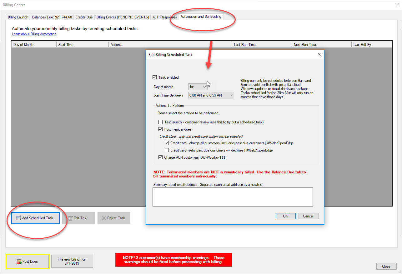Sort by the Start Time column header

tap(83, 45)
